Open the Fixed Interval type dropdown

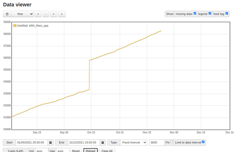click(133, 143)
